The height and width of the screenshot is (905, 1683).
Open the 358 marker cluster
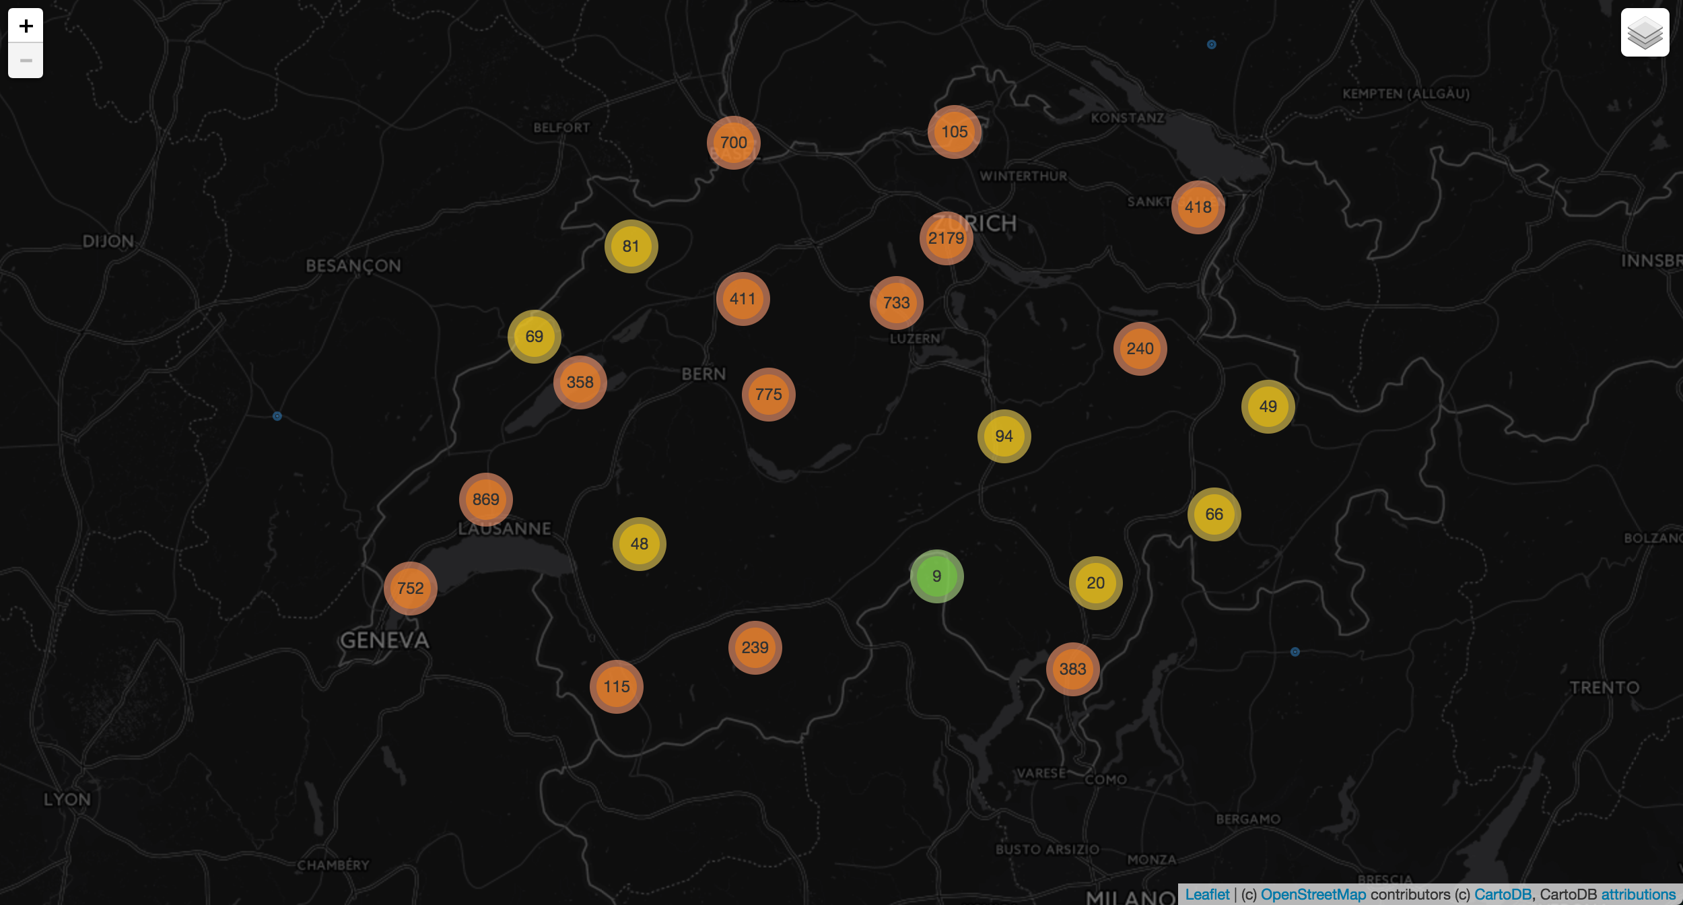click(580, 382)
